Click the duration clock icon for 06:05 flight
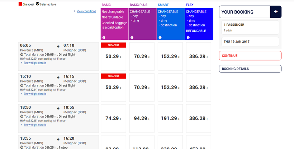Screen dimensions: 294x149 (x=22, y=55)
